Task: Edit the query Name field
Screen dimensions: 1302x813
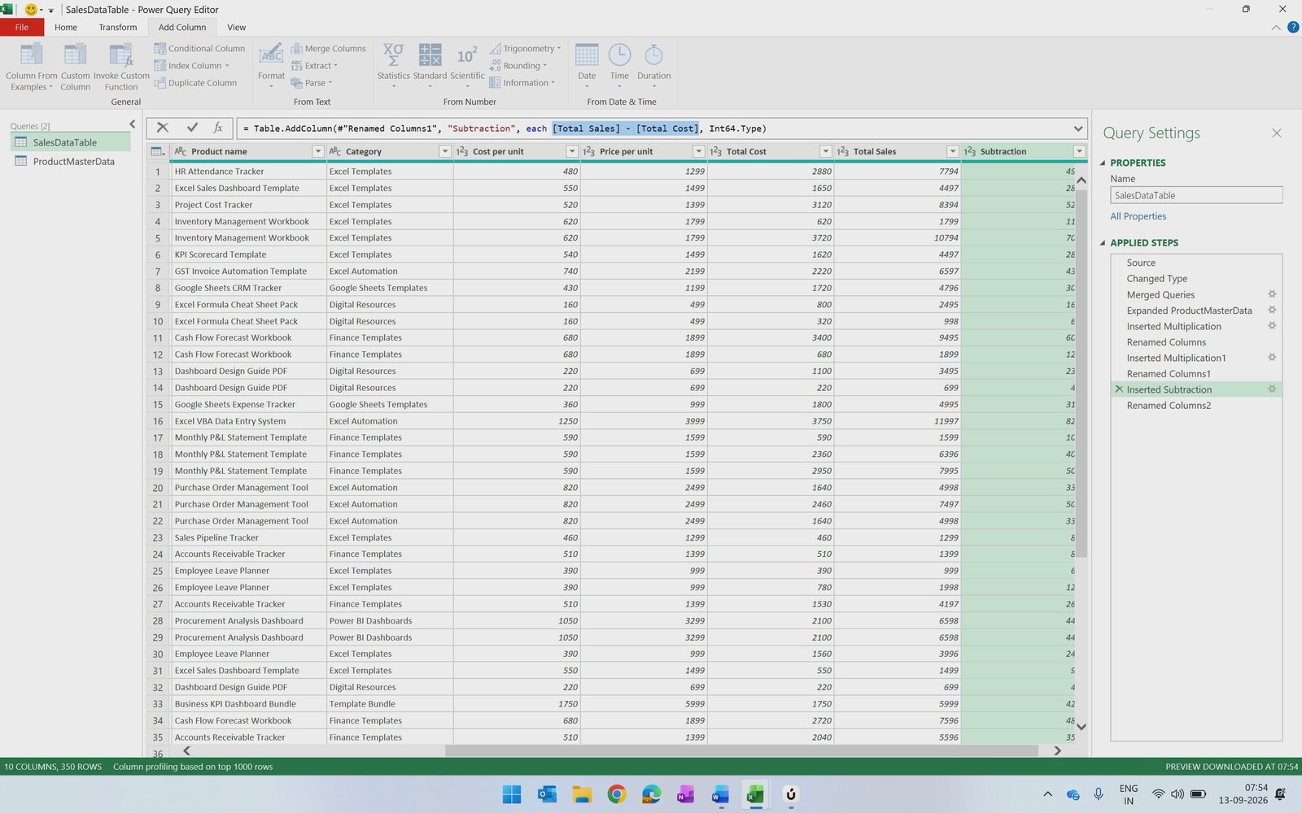Action: pyautogui.click(x=1196, y=195)
